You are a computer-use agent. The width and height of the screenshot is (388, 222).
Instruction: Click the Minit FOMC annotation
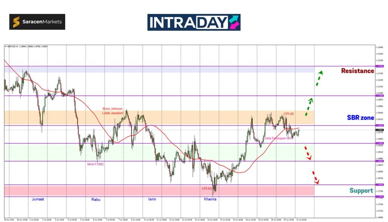click(x=95, y=164)
